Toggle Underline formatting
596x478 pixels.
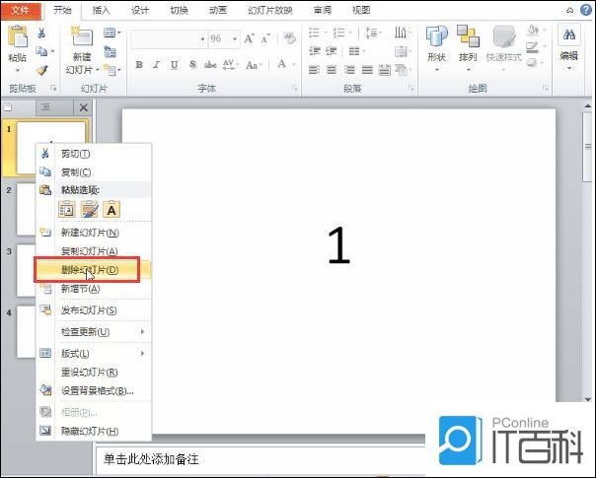(x=174, y=65)
